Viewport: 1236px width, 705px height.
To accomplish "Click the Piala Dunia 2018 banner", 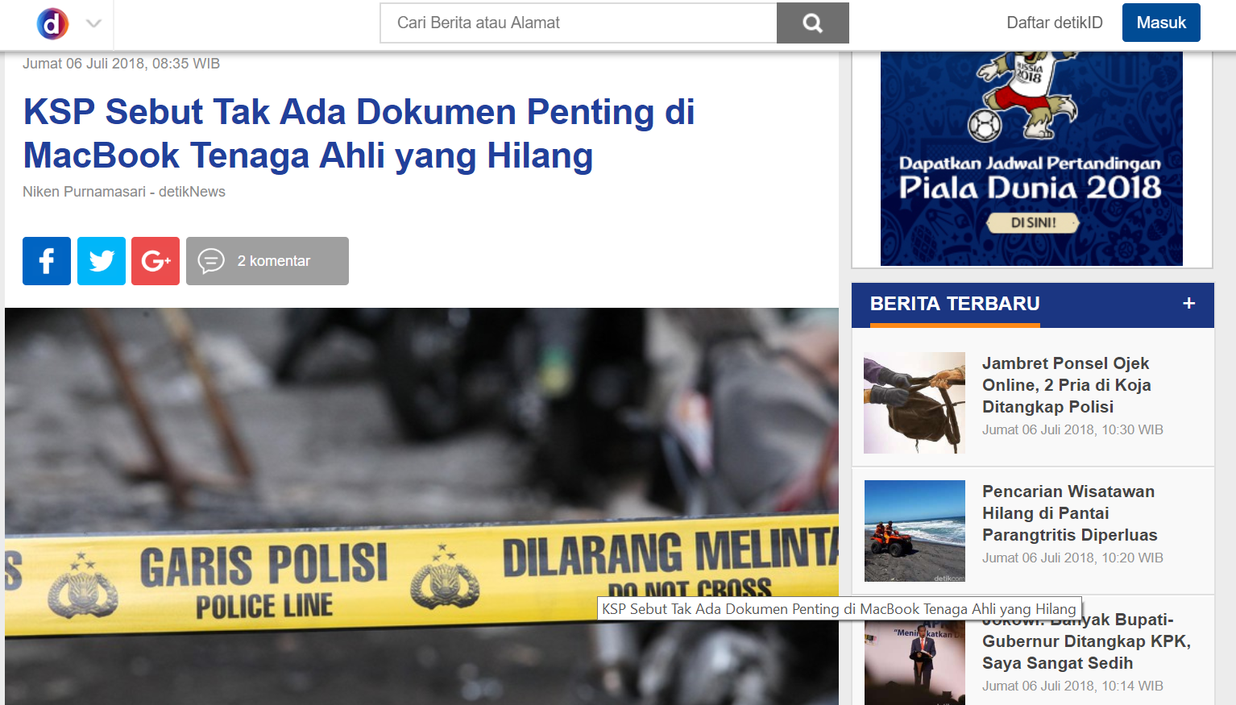I will point(1031,159).
